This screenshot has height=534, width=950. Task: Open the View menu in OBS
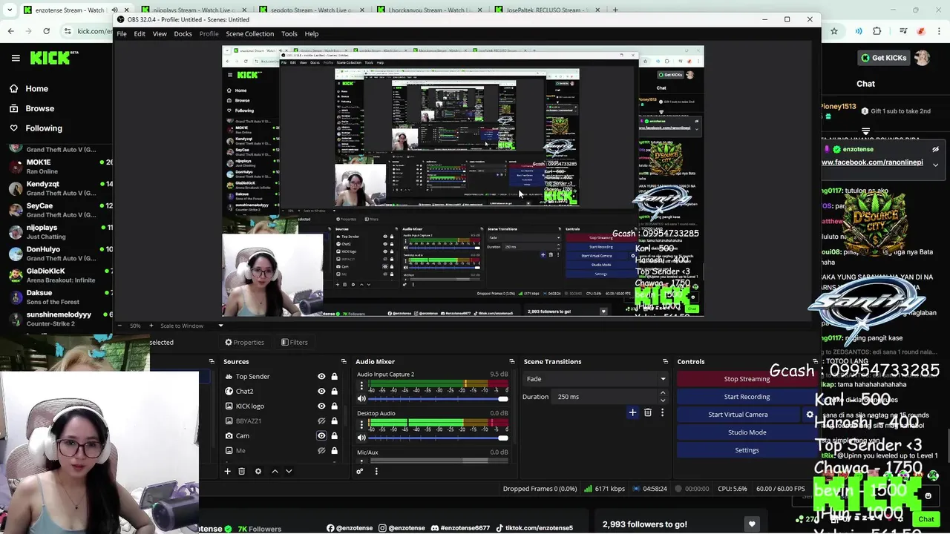tap(160, 33)
